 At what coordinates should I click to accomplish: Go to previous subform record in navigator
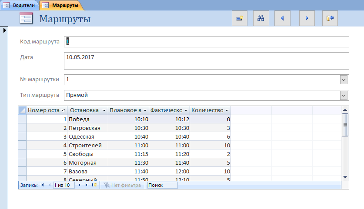pyautogui.click(x=50, y=185)
